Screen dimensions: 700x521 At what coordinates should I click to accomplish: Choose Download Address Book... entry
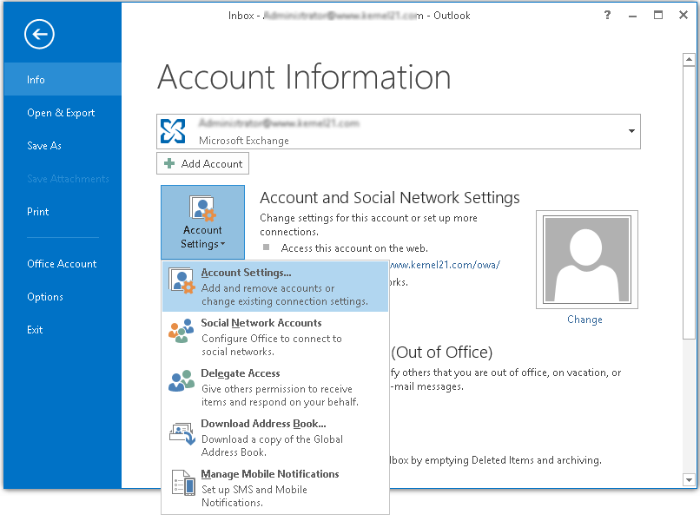(275, 438)
